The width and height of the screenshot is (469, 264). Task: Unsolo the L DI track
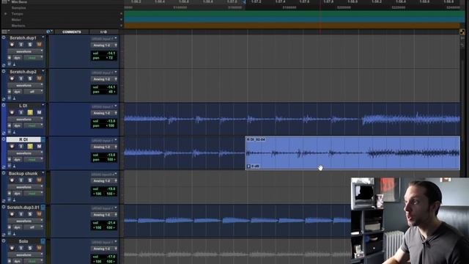click(30, 112)
